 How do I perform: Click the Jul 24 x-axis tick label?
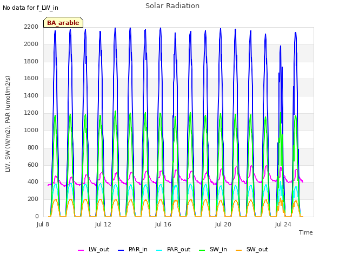(x=283, y=224)
